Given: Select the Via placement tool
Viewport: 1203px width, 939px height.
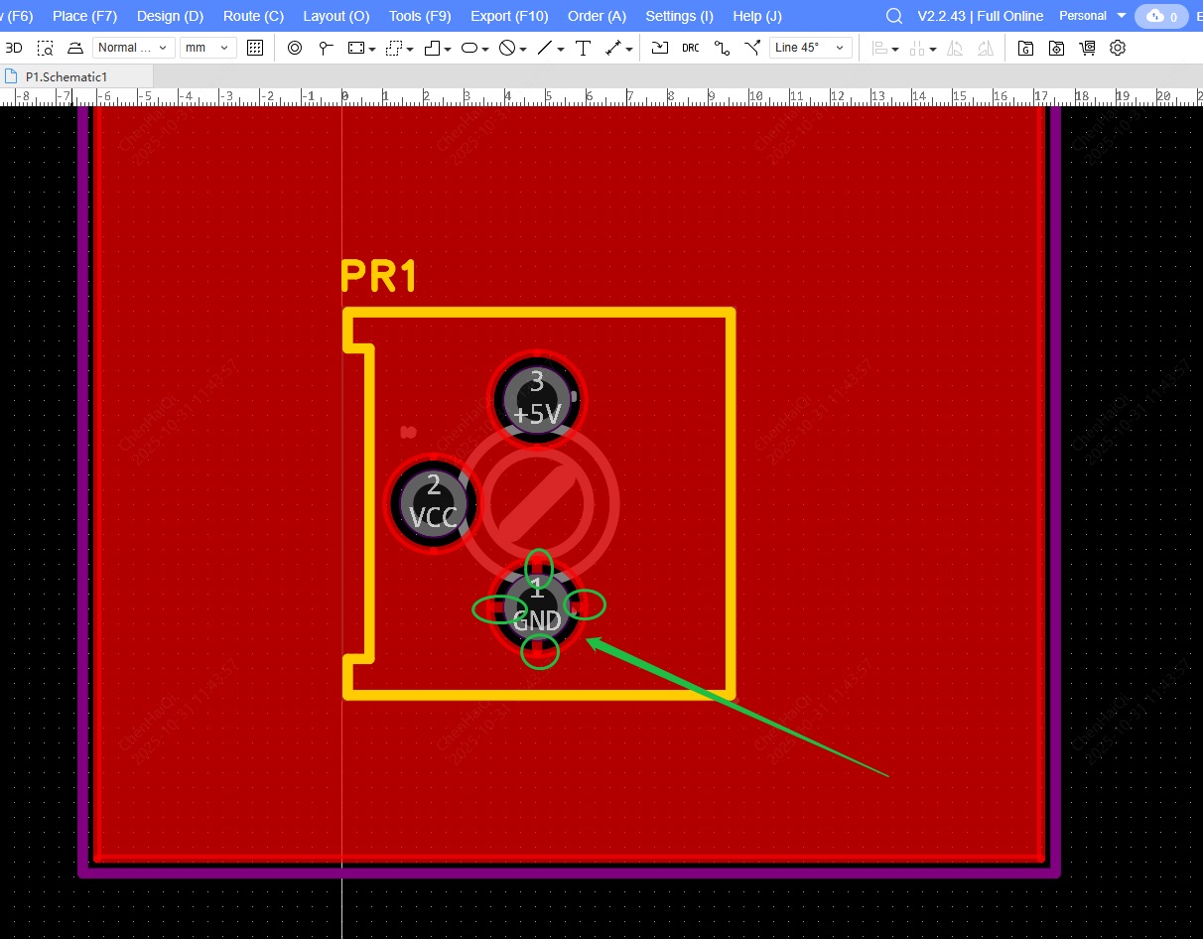Looking at the screenshot, I should tap(294, 48).
